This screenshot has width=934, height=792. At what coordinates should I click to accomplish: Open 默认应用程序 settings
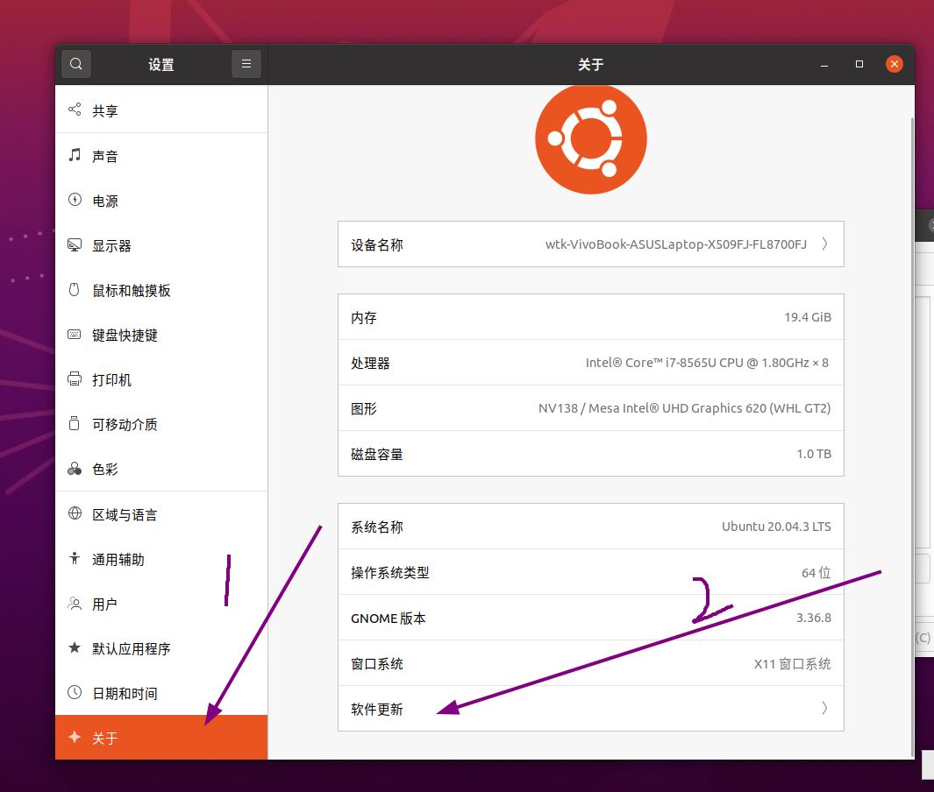161,648
